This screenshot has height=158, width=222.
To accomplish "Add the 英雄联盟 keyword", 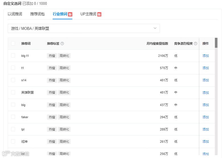I will click(x=205, y=93).
